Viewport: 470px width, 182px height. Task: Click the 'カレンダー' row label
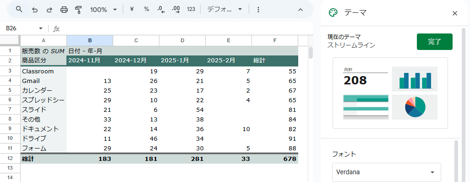[44, 91]
